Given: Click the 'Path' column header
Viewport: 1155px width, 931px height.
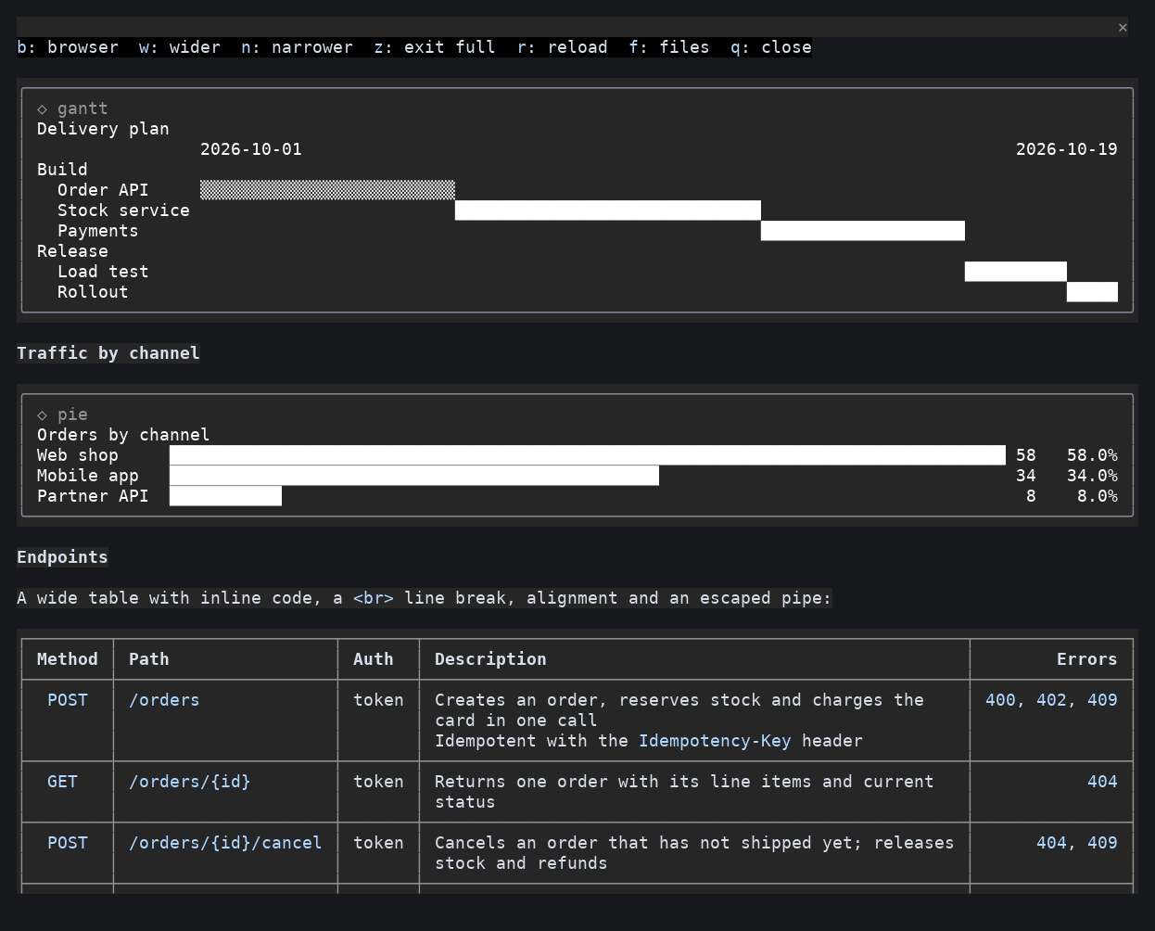Looking at the screenshot, I should pyautogui.click(x=149, y=659).
